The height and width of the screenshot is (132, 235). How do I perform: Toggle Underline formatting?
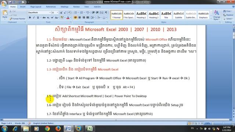coord(38,18)
